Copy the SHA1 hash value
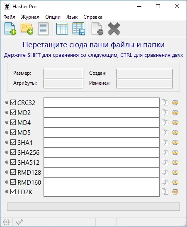The width and height of the screenshot is (187, 227). (165, 142)
